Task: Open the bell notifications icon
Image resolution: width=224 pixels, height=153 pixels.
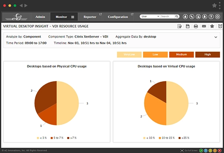Action: coord(205,17)
